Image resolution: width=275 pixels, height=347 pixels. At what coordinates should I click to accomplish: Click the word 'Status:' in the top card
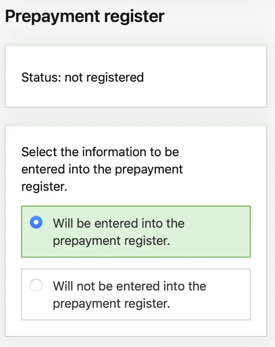coord(41,77)
